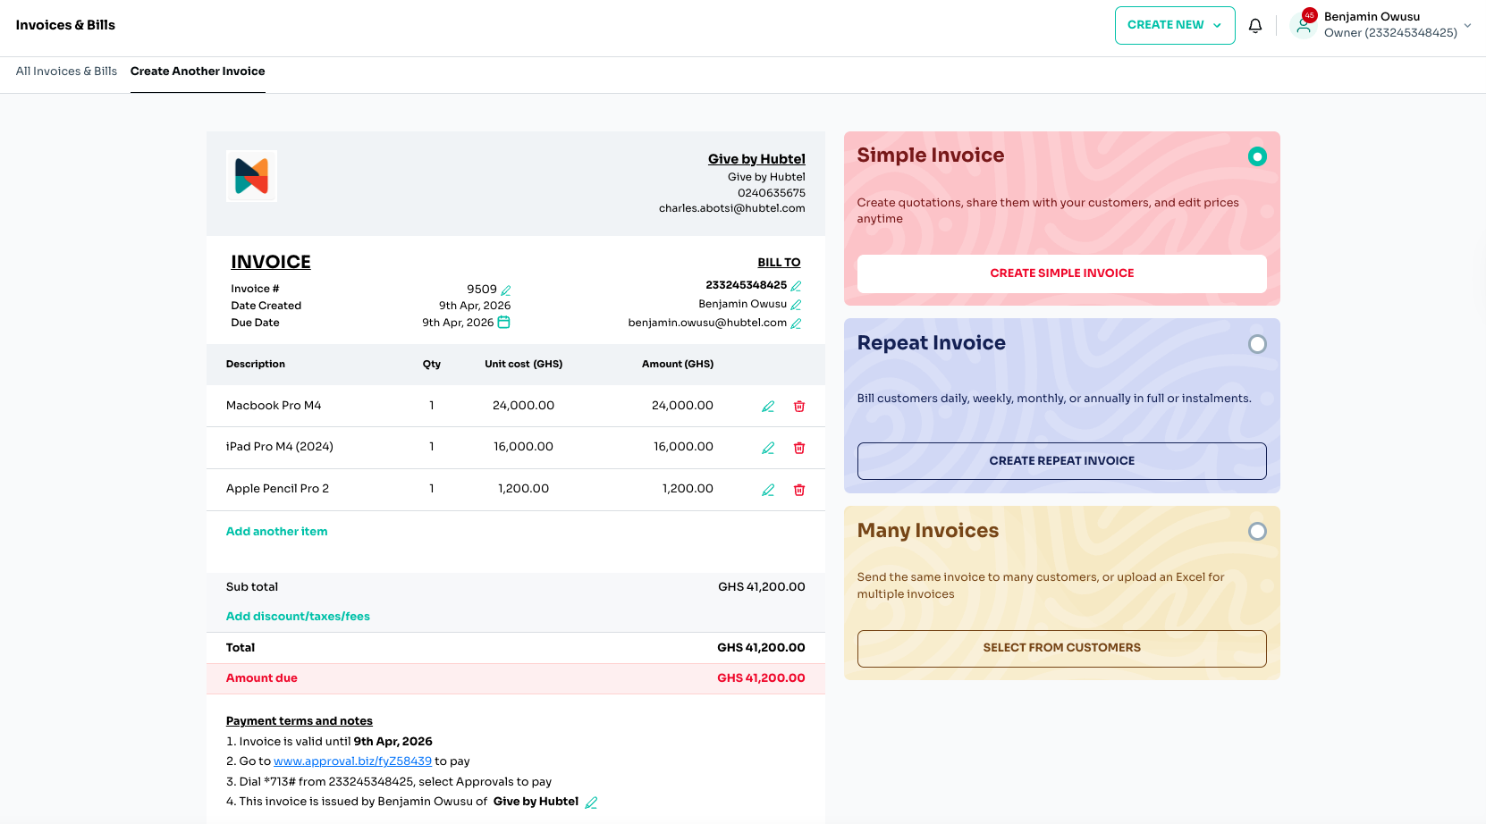Edit the bill-to phone number 233245348425
Screen dimensions: 1486x824
(x=796, y=286)
